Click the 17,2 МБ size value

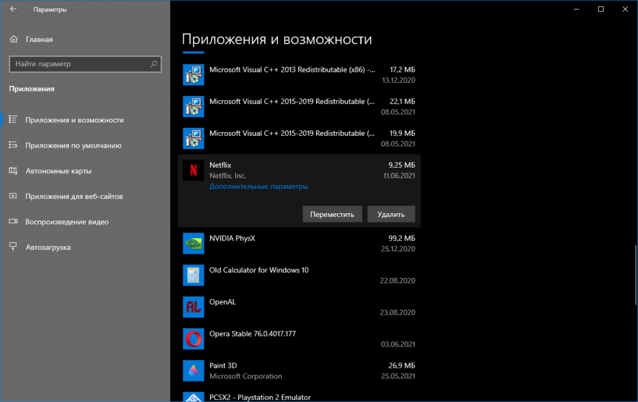click(x=402, y=70)
